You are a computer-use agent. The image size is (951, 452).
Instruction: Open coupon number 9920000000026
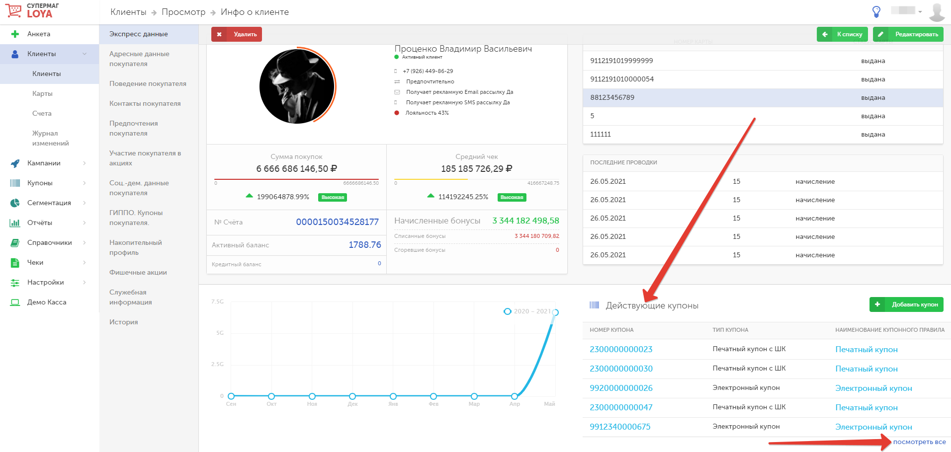621,388
